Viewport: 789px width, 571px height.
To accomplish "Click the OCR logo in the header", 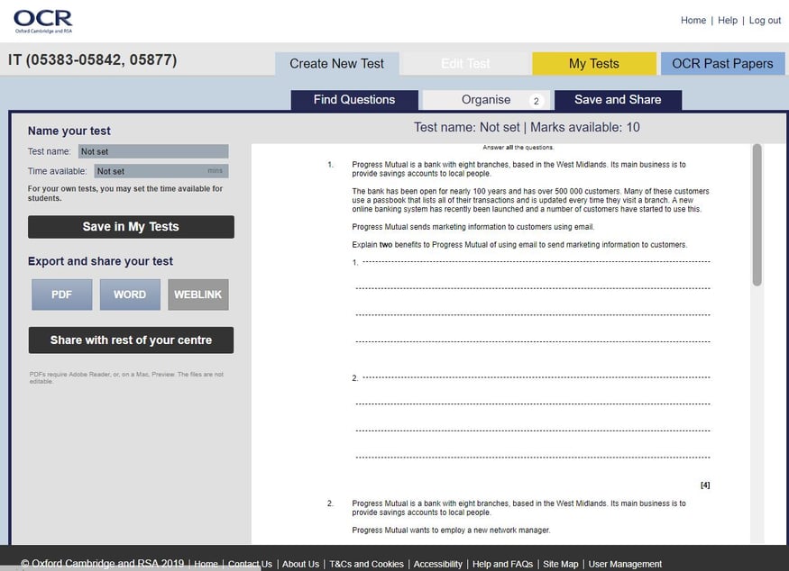I will tap(42, 21).
